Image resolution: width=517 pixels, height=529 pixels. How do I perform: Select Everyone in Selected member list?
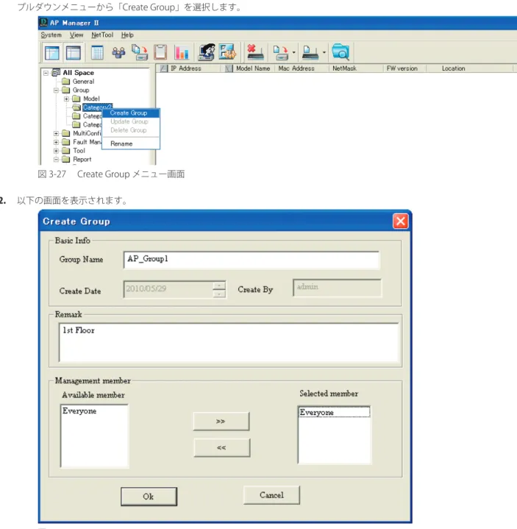(334, 412)
